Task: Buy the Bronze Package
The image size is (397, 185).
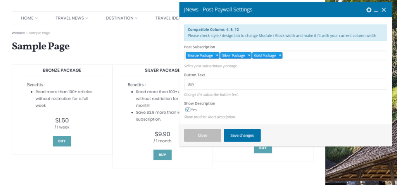Action: (x=62, y=141)
